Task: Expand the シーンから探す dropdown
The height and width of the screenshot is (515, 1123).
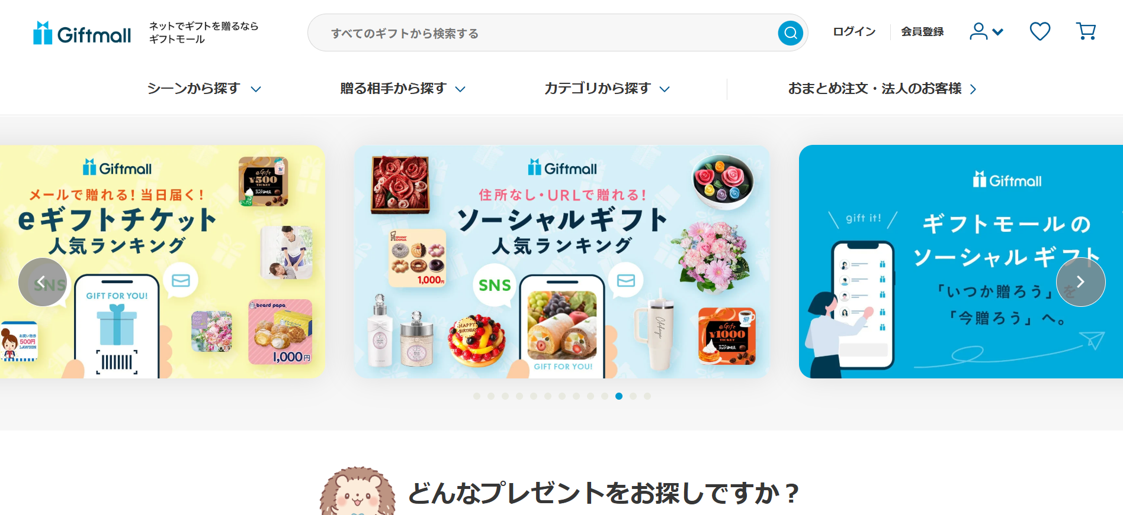Action: click(204, 89)
